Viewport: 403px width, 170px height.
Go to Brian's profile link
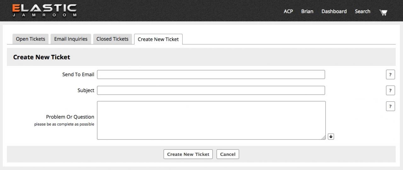pos(307,12)
